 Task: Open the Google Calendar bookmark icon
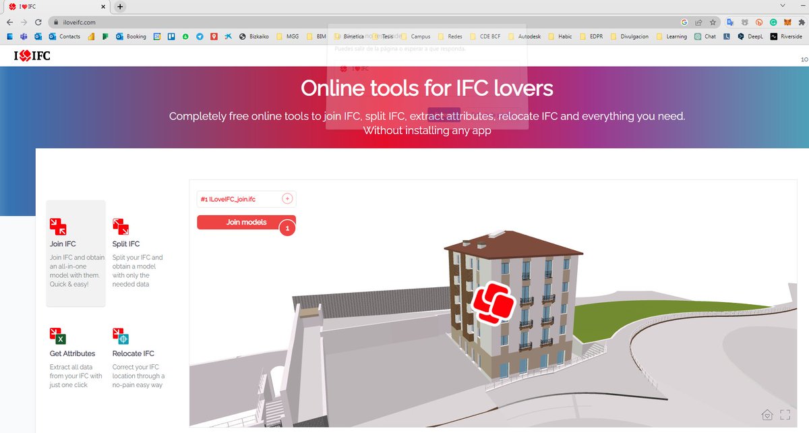tap(157, 36)
